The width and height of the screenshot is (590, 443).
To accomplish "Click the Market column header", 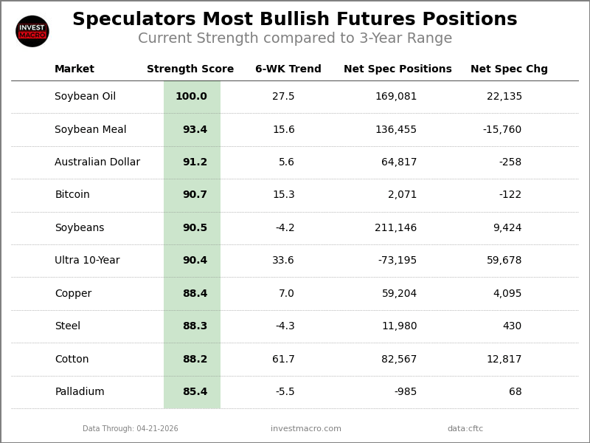I will pos(74,69).
